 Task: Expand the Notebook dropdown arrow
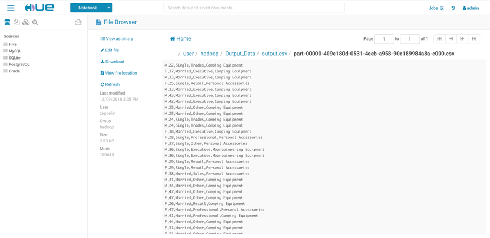[109, 8]
